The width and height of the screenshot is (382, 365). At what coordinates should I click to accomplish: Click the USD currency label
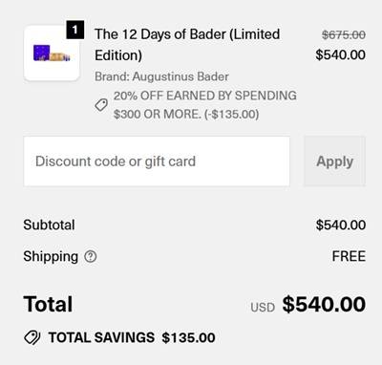pyautogui.click(x=263, y=308)
